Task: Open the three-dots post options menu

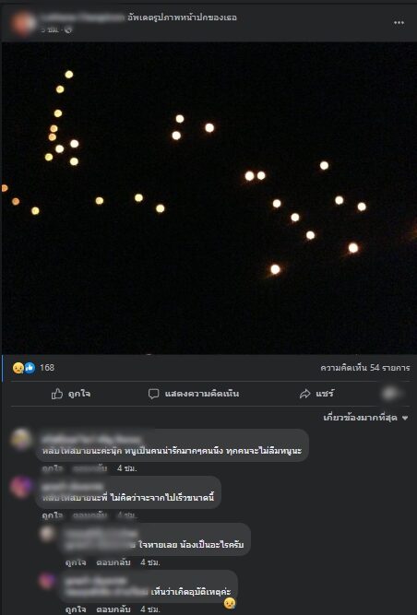Action: (399, 23)
